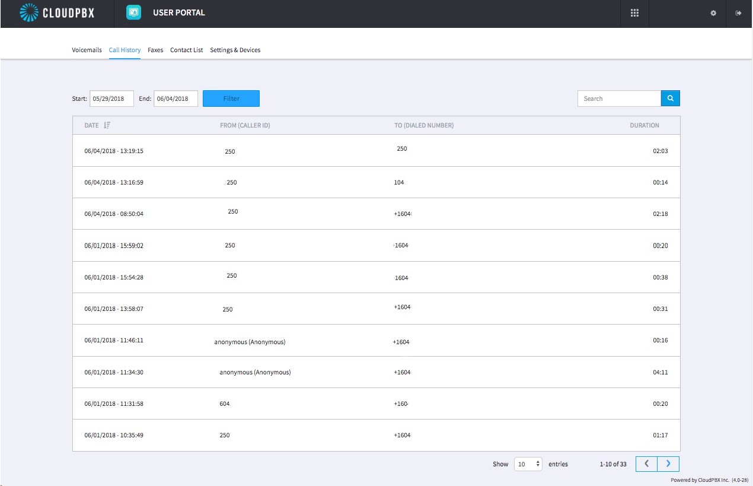Select the 06/01/2018 - 13:58:07 entry
The image size is (753, 486).
[376, 309]
